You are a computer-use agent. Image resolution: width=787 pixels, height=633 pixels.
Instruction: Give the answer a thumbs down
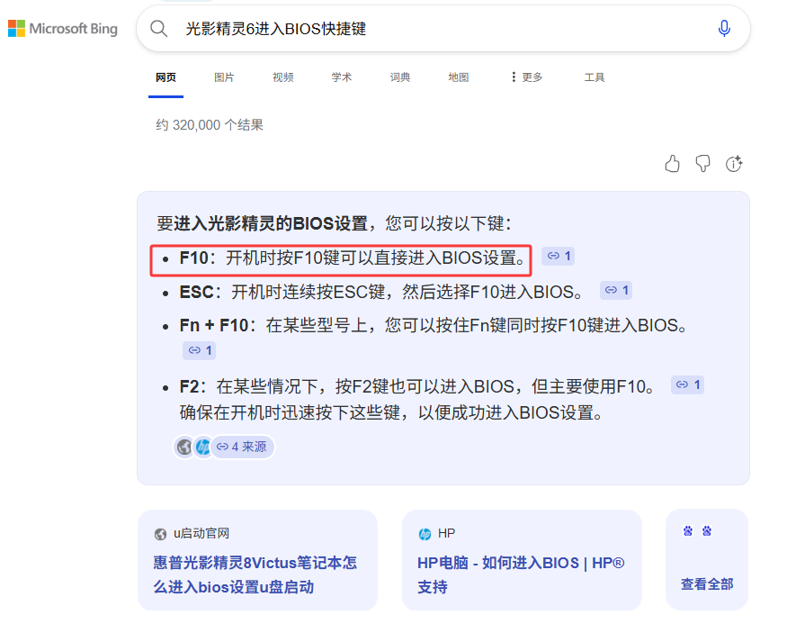click(702, 164)
